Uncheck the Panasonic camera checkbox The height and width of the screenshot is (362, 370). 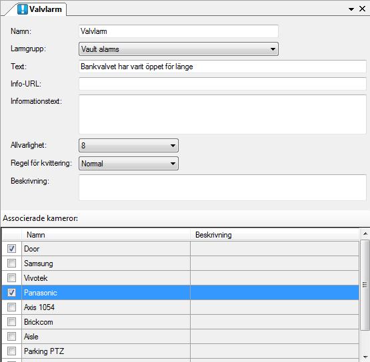(x=11, y=293)
